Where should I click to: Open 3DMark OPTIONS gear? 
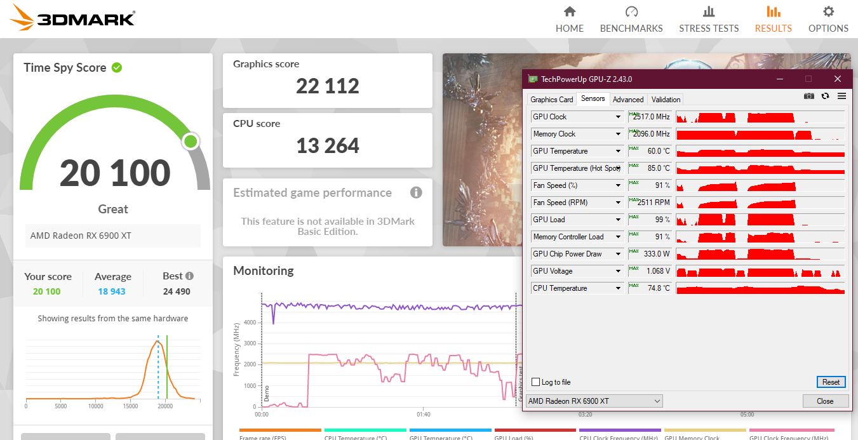pos(828,20)
